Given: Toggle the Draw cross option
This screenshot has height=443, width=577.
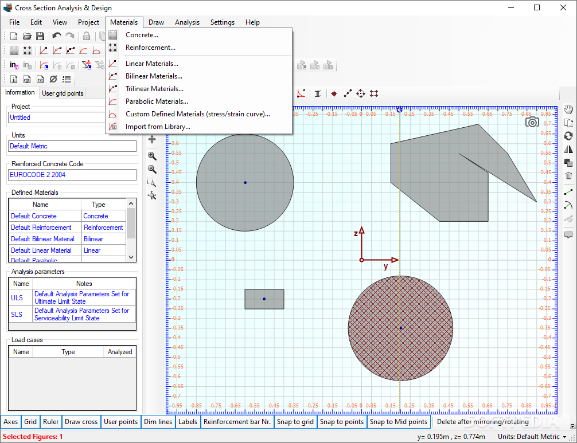Looking at the screenshot, I should pyautogui.click(x=81, y=422).
